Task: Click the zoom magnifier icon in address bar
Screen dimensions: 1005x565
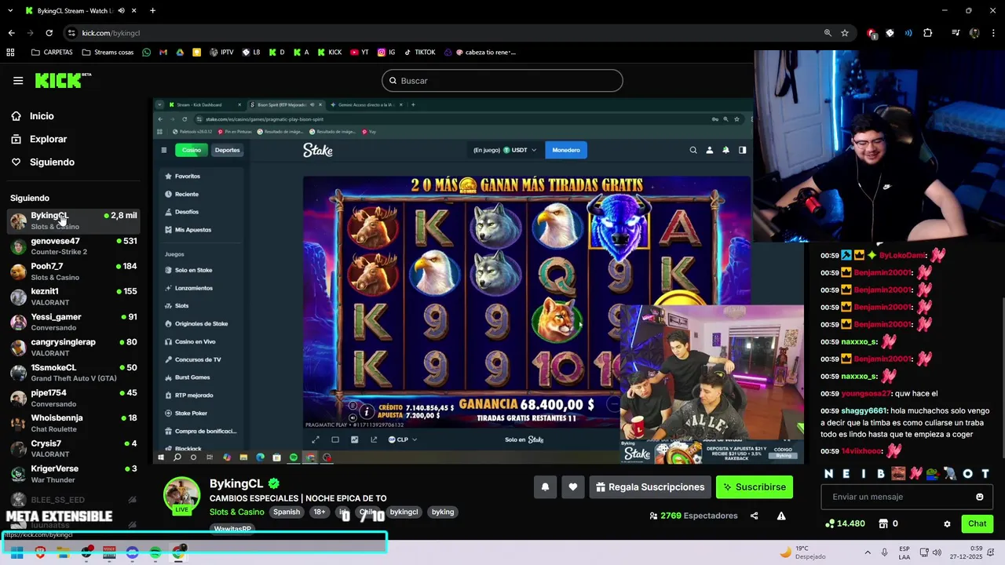Action: pyautogui.click(x=828, y=33)
